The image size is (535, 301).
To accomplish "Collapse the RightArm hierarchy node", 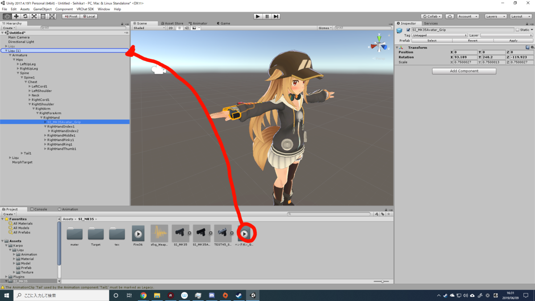I will pyautogui.click(x=33, y=109).
